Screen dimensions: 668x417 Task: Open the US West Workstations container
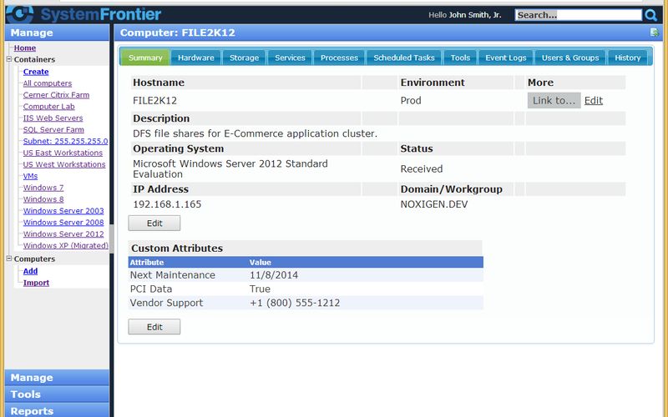tap(64, 164)
